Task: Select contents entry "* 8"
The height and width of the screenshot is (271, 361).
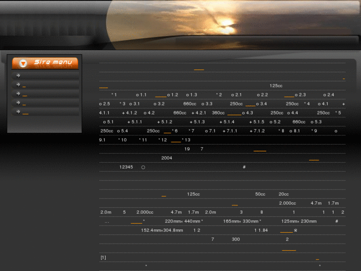Action: 281,131
